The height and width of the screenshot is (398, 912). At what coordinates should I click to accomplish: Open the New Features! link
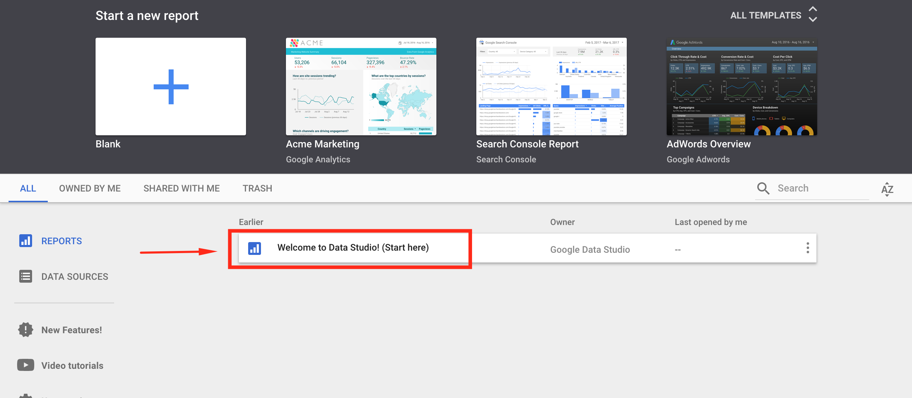click(x=72, y=330)
